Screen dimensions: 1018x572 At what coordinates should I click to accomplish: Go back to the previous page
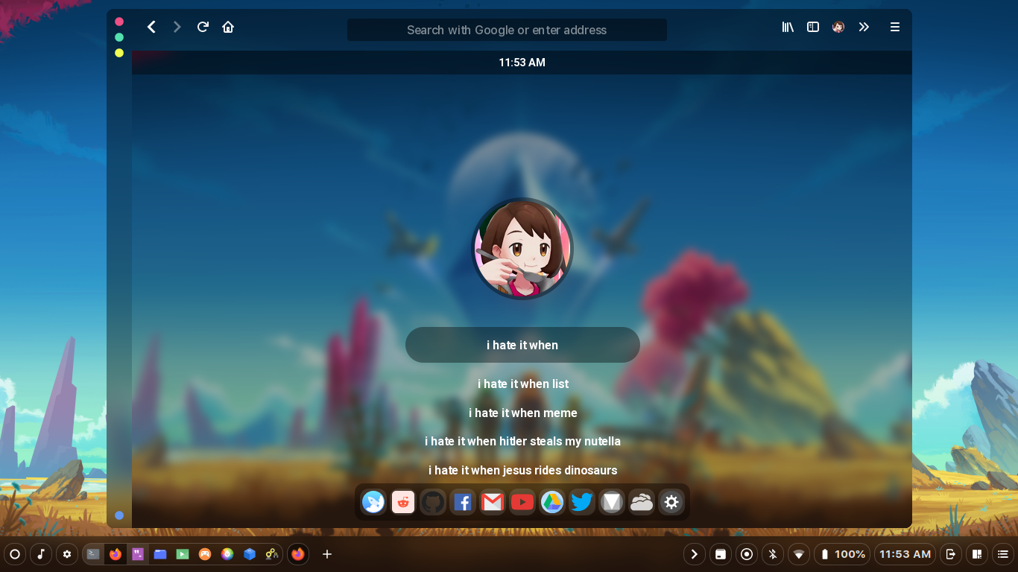click(151, 27)
